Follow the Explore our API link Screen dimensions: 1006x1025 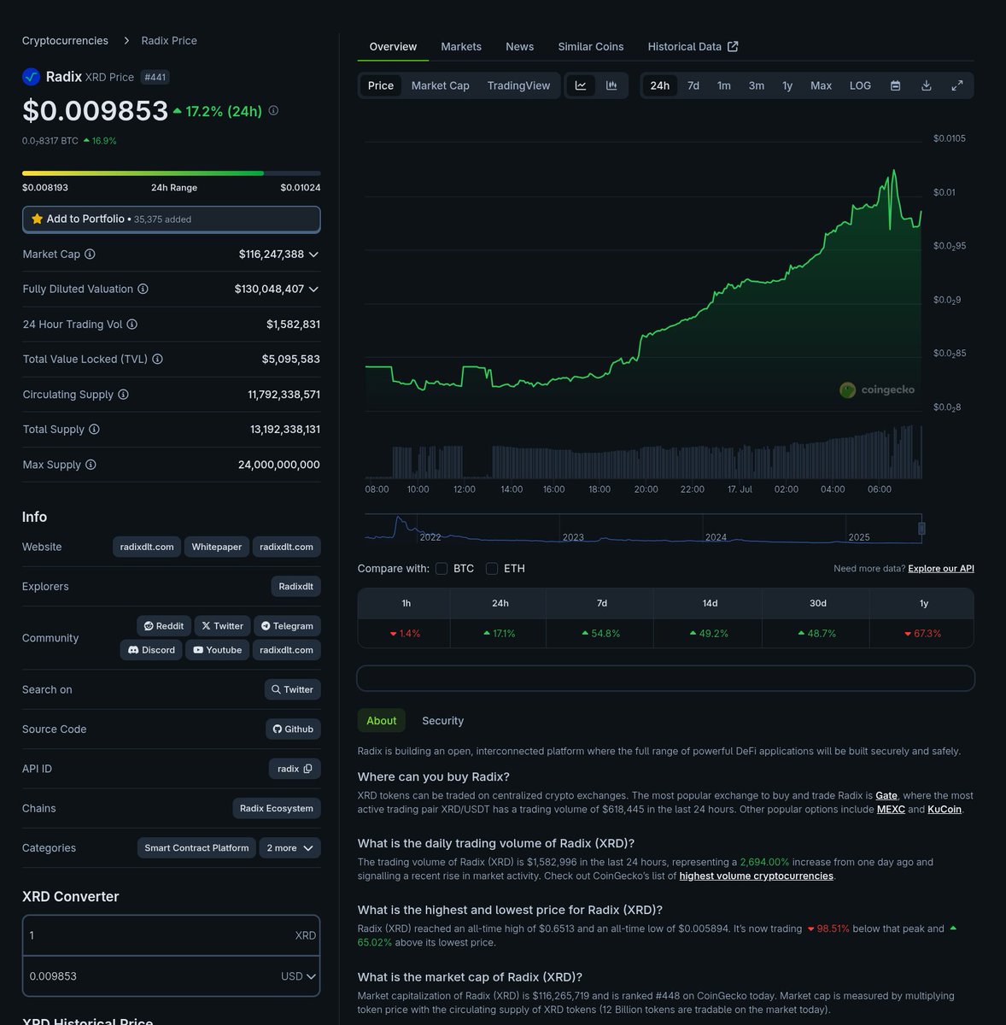point(941,568)
